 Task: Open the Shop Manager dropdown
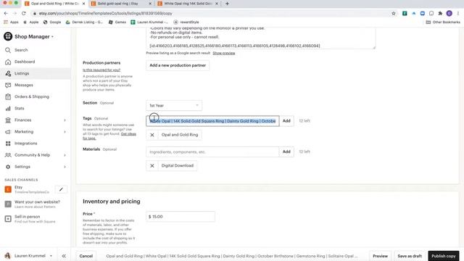point(34,36)
